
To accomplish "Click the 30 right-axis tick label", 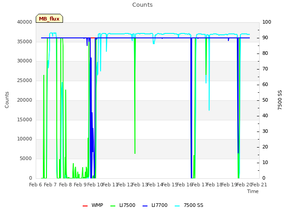I will tap(265, 132).
